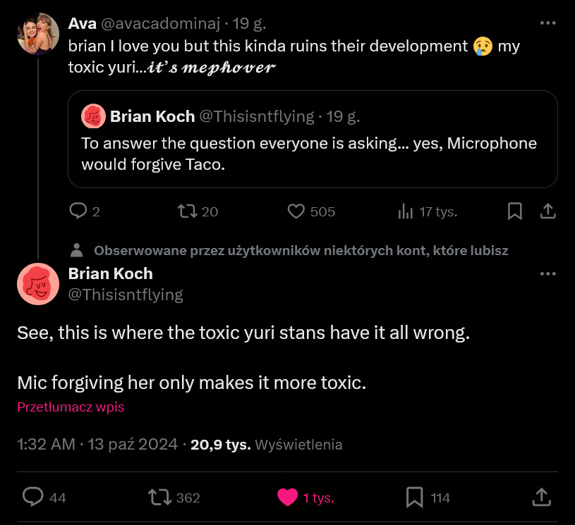Screen dimensions: 575x525
Task: Bookmark Ava's tweet
Action: click(515, 211)
